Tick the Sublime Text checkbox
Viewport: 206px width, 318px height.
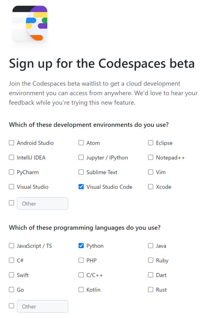(x=81, y=172)
